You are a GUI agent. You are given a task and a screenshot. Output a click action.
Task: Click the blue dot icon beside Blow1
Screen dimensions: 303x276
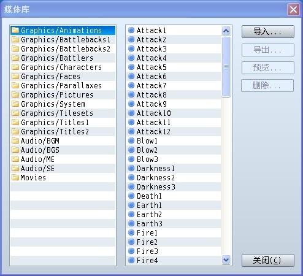(x=131, y=140)
